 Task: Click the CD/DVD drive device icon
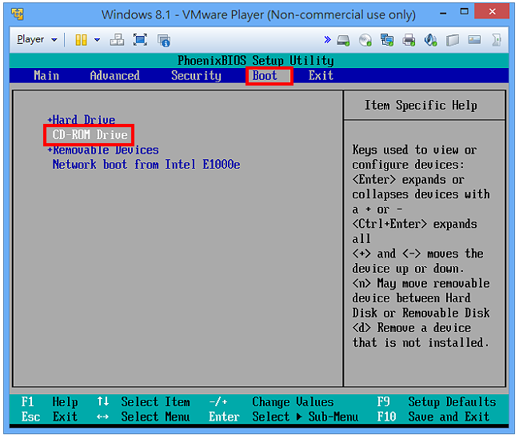[365, 41]
